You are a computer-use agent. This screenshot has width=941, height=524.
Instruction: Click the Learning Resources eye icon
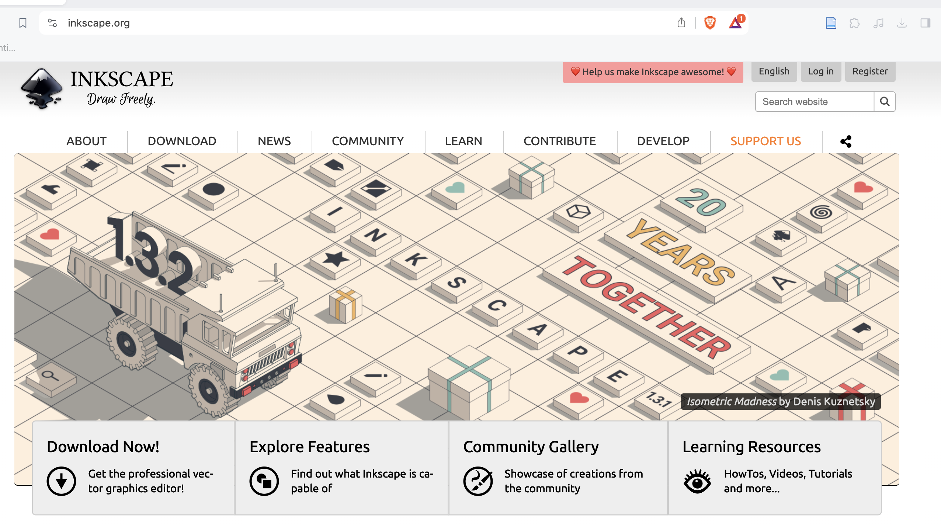click(x=697, y=481)
